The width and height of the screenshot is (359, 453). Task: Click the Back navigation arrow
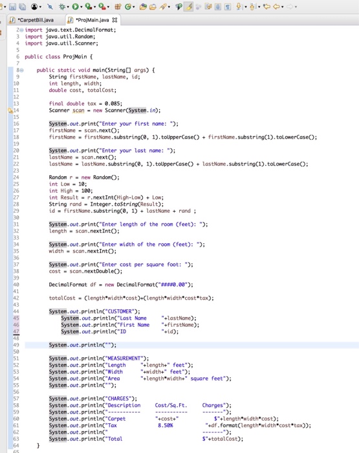276,6
